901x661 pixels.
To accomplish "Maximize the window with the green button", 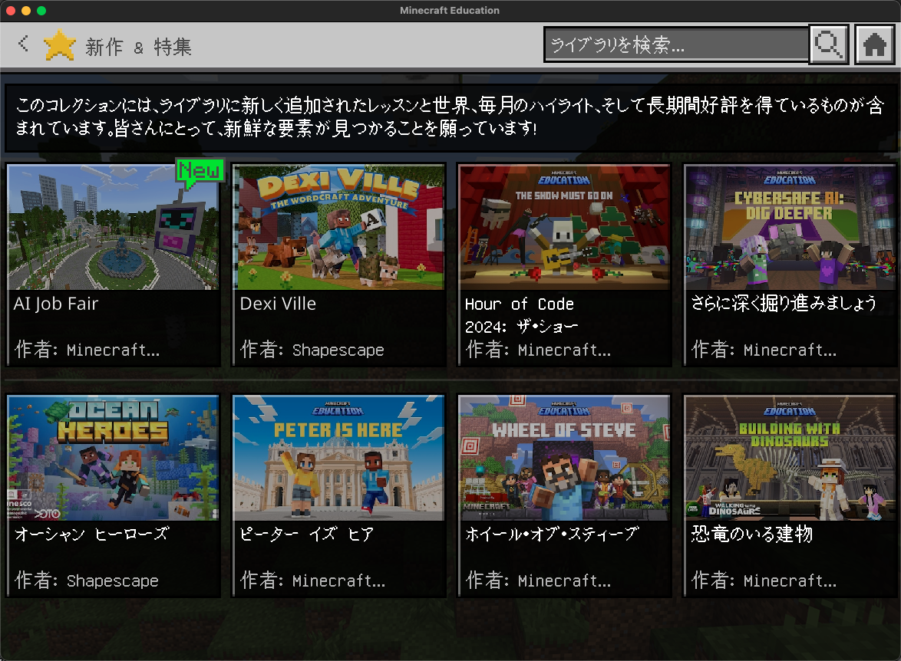I will coord(41,10).
